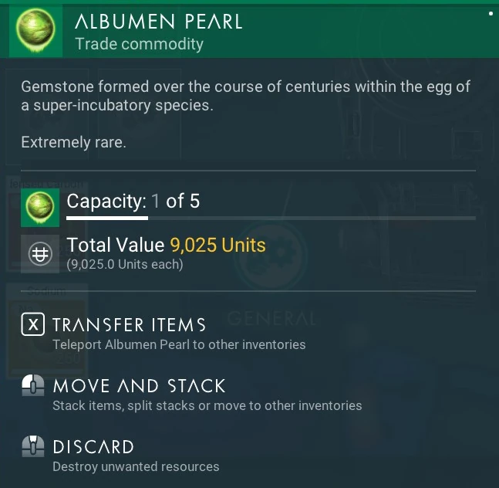Click the Destroy unwanted resources description
499x488 pixels.
point(136,466)
